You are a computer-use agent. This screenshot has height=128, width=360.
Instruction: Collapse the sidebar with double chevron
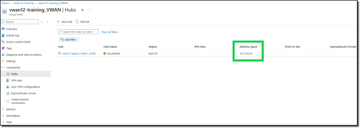48,22
